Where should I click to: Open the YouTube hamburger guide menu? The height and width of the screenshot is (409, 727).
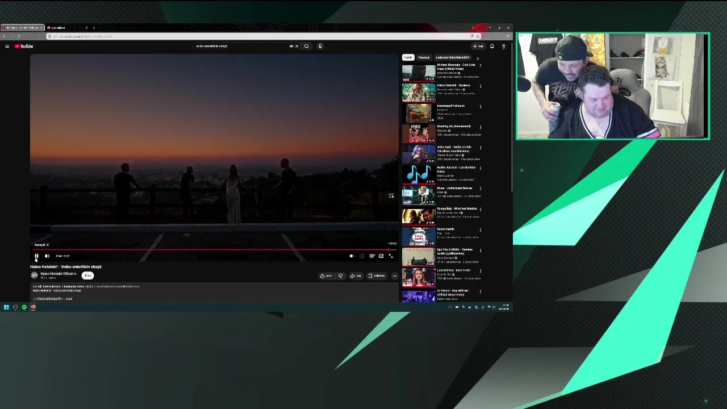tap(7, 46)
